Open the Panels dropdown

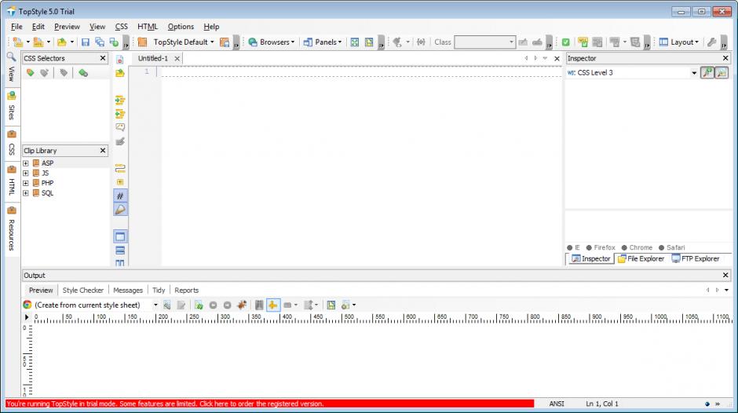coord(323,42)
